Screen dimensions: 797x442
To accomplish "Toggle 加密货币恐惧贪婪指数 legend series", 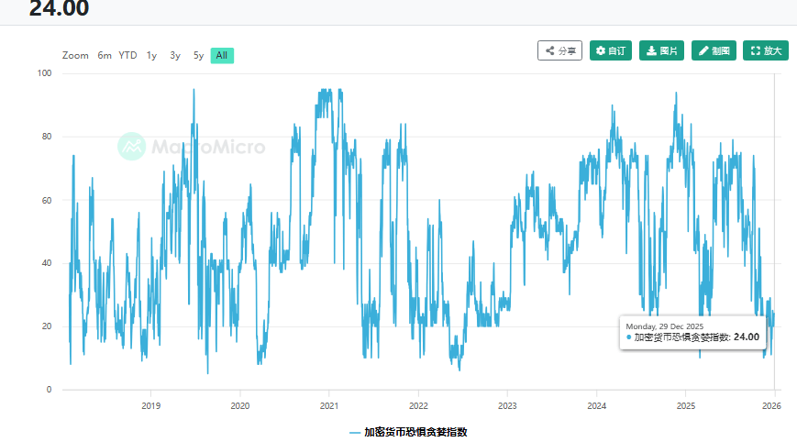I will click(421, 431).
